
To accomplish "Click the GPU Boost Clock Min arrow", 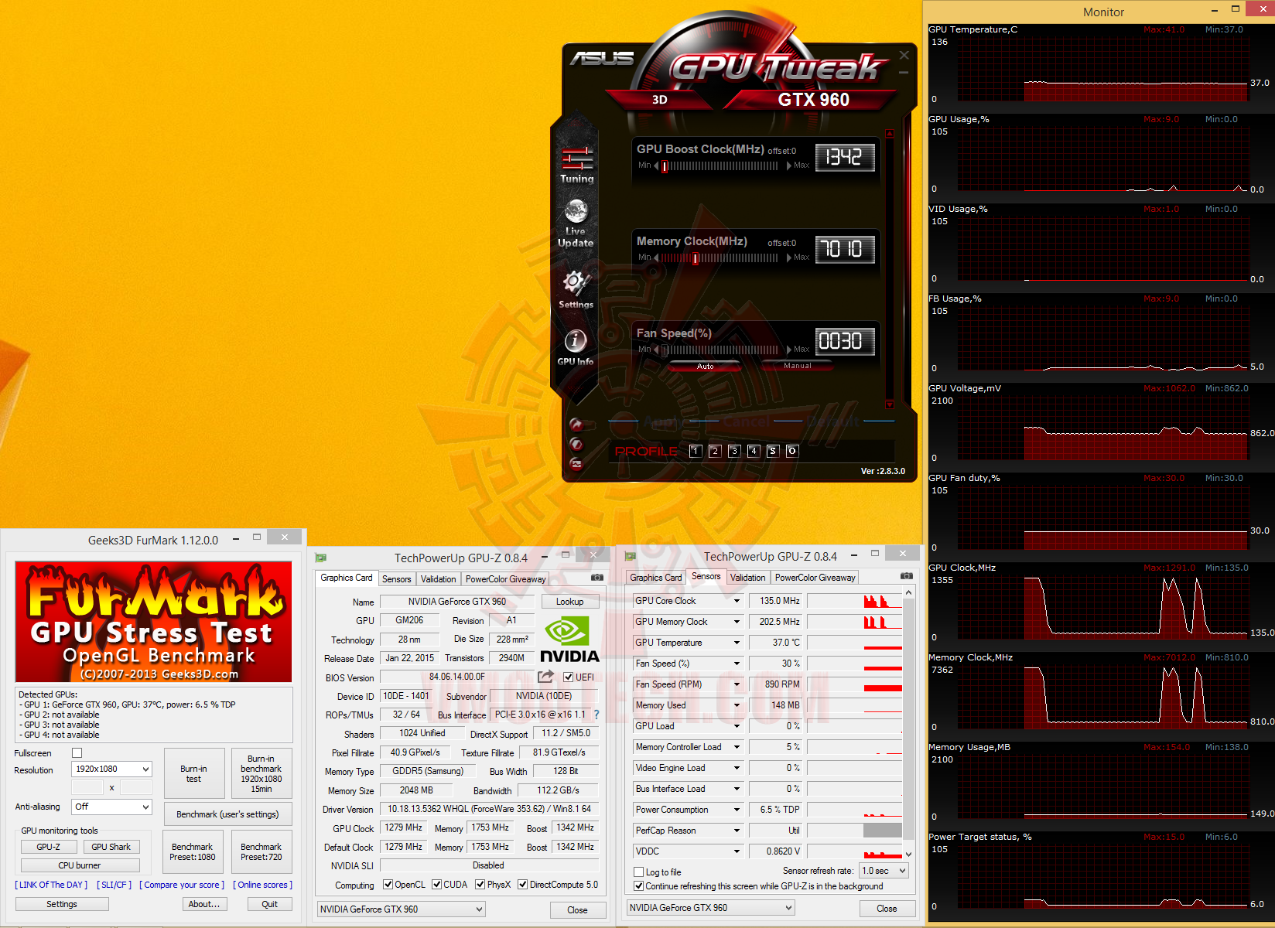I will [x=656, y=165].
